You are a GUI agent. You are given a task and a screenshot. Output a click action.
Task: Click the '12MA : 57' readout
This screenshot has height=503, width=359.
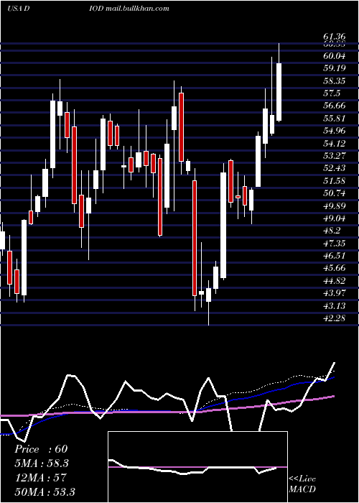point(40,477)
